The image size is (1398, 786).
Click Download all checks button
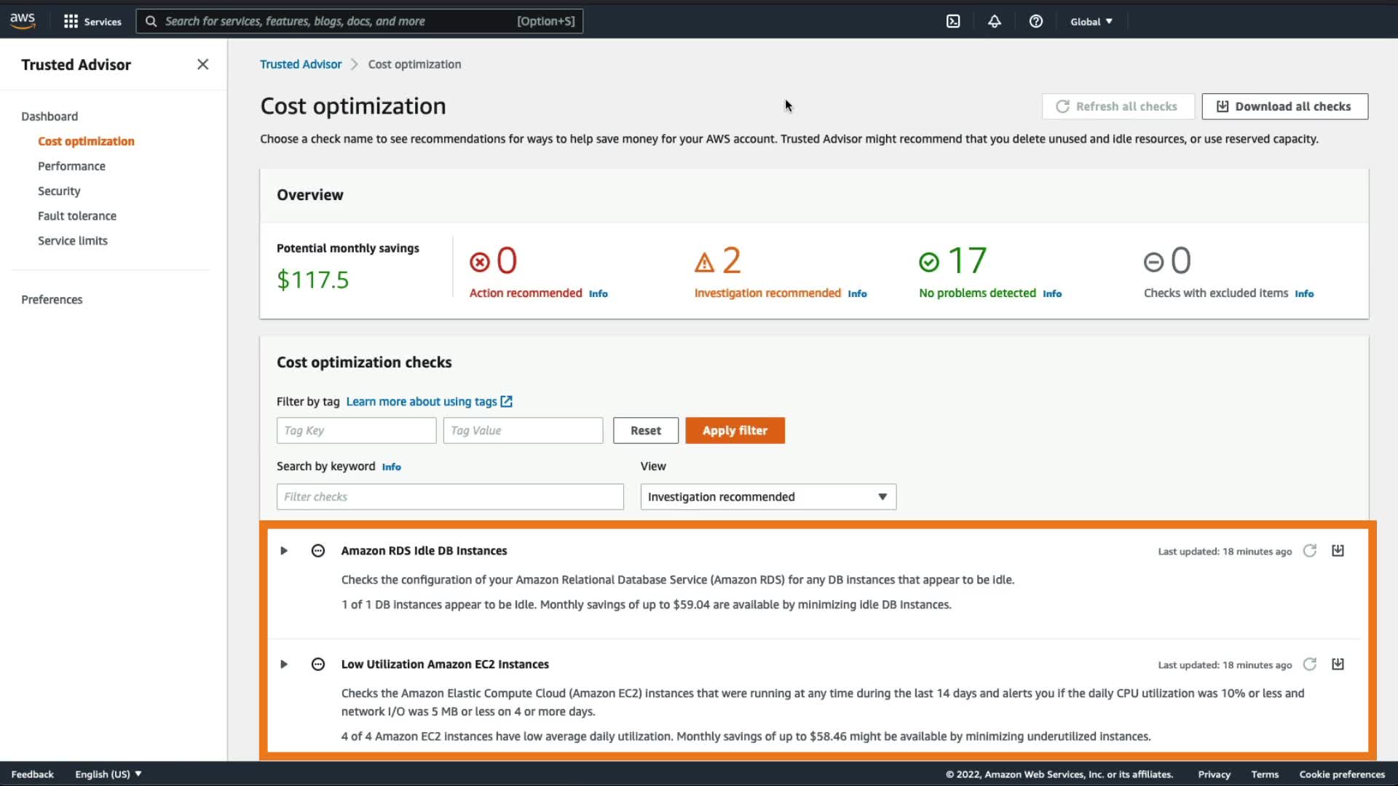coord(1284,107)
